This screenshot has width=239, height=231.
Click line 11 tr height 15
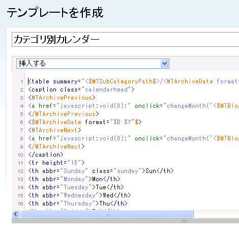56,163
